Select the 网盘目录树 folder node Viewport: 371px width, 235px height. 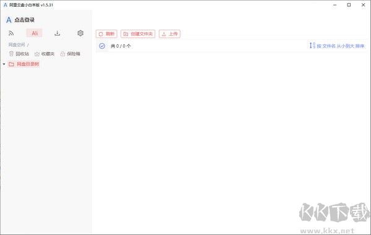[x=24, y=64]
